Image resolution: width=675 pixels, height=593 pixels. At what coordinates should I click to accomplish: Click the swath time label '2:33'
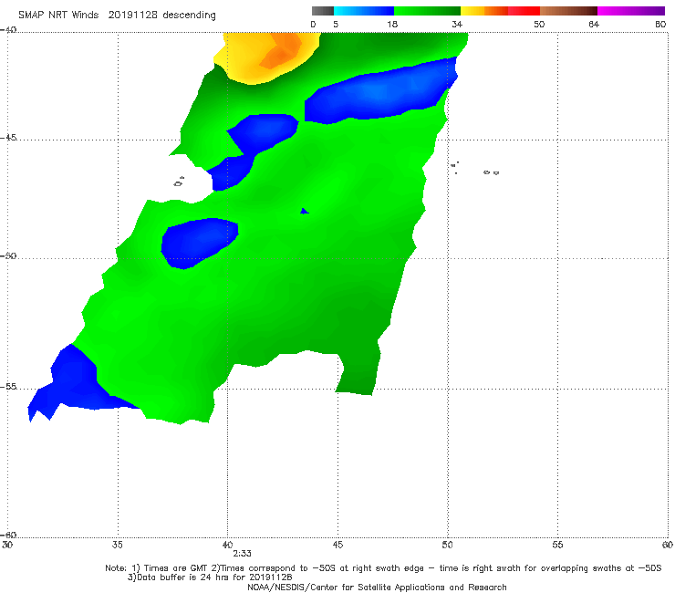pos(242,554)
